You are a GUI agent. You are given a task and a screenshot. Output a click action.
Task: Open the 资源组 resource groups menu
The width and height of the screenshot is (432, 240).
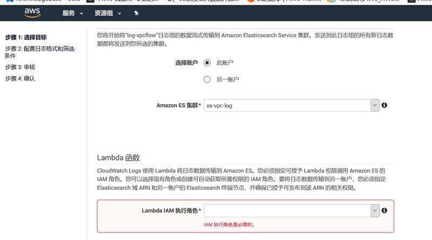[x=107, y=13]
